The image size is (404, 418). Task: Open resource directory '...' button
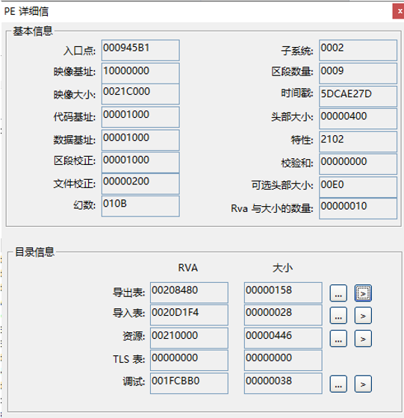tap(338, 339)
